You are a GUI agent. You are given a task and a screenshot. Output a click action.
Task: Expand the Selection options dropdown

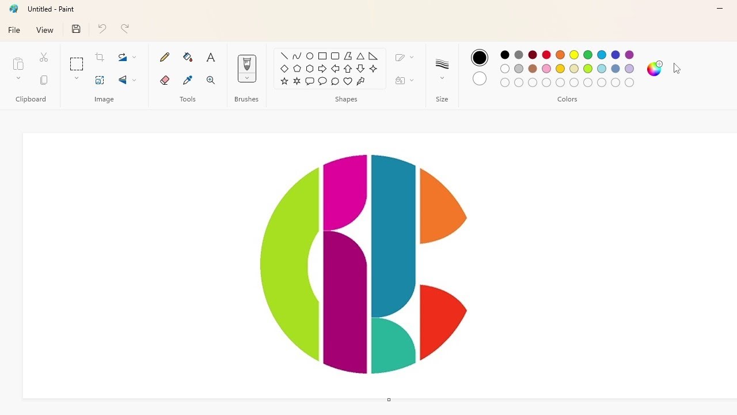[77, 78]
